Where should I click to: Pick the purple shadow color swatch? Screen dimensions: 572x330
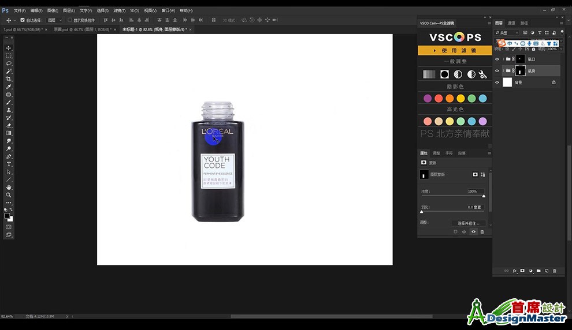(x=428, y=98)
